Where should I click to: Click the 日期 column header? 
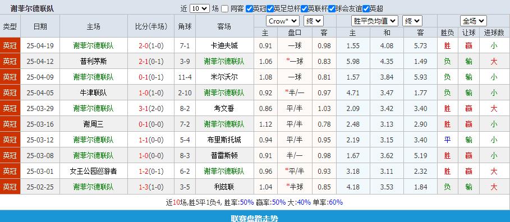point(40,26)
